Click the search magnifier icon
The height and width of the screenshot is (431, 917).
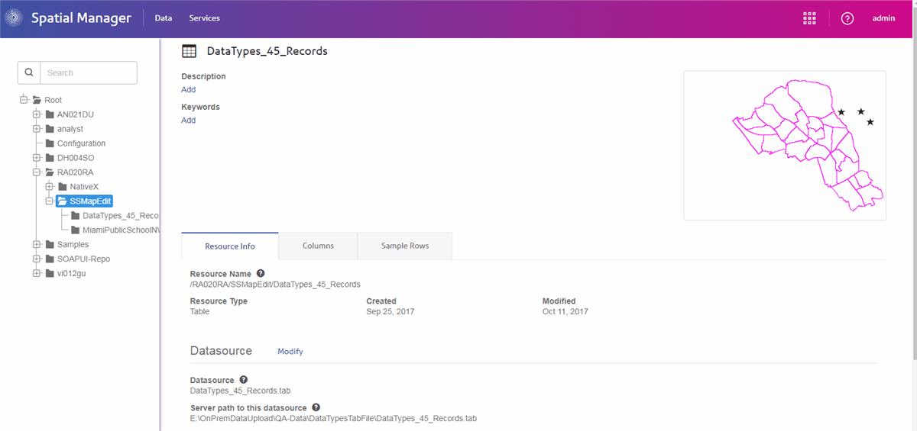[x=29, y=72]
